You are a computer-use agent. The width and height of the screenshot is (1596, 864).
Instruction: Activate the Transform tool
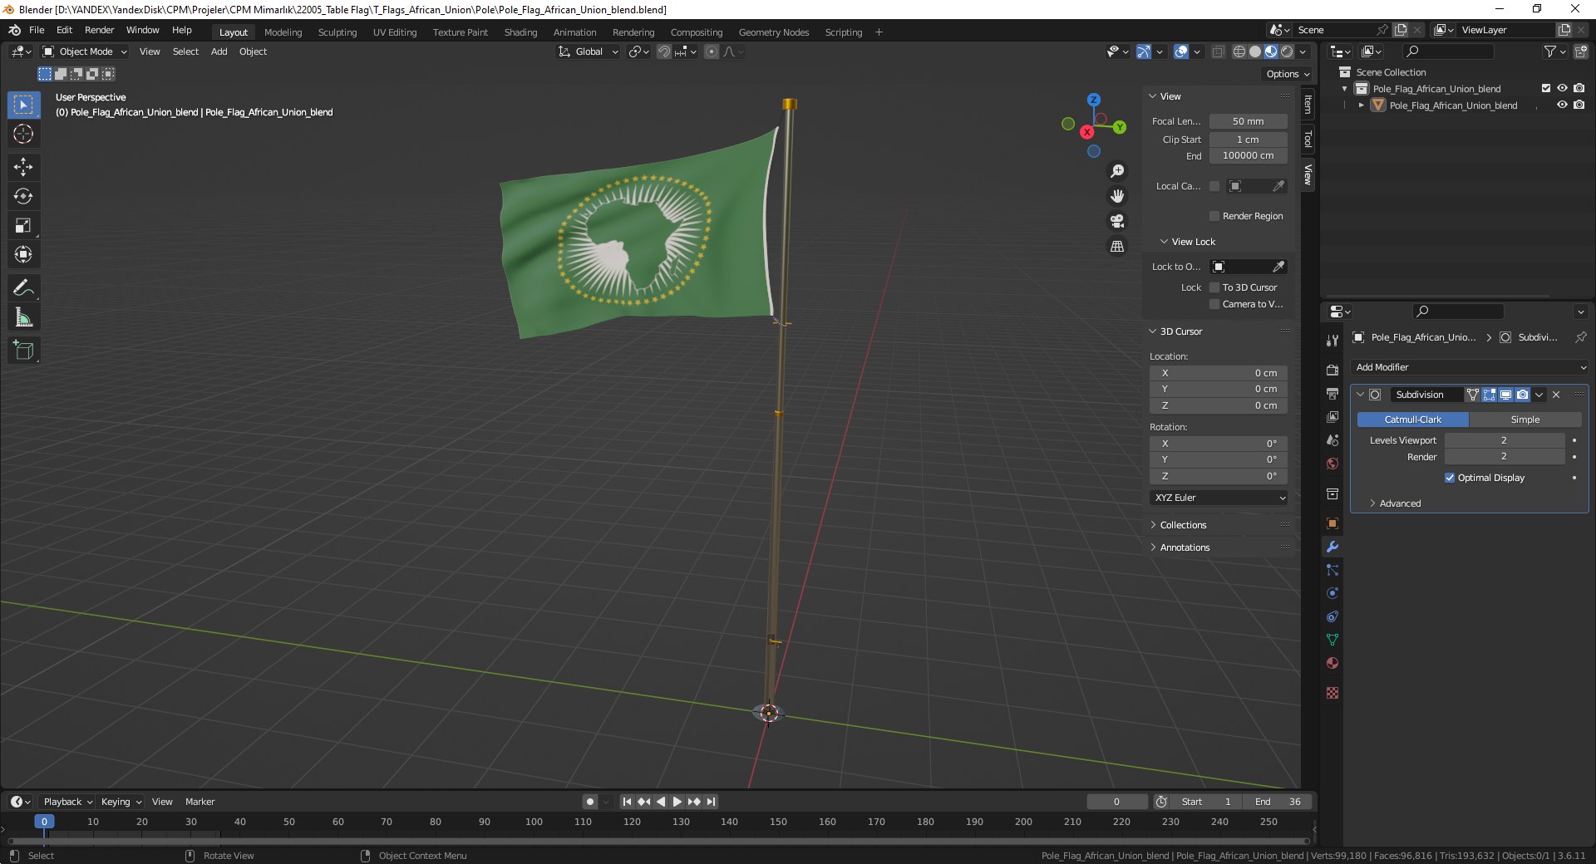(x=23, y=254)
